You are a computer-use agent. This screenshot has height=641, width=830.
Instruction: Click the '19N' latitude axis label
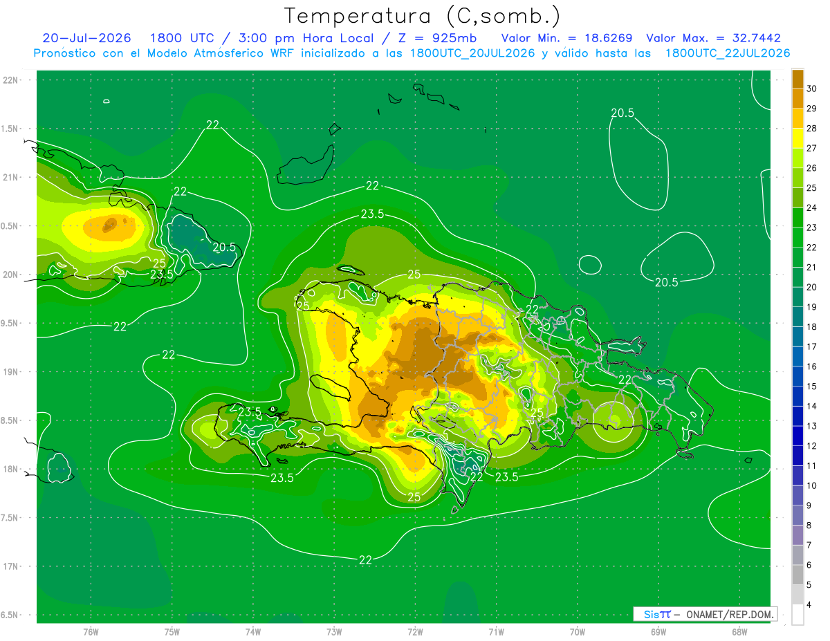[x=11, y=372]
